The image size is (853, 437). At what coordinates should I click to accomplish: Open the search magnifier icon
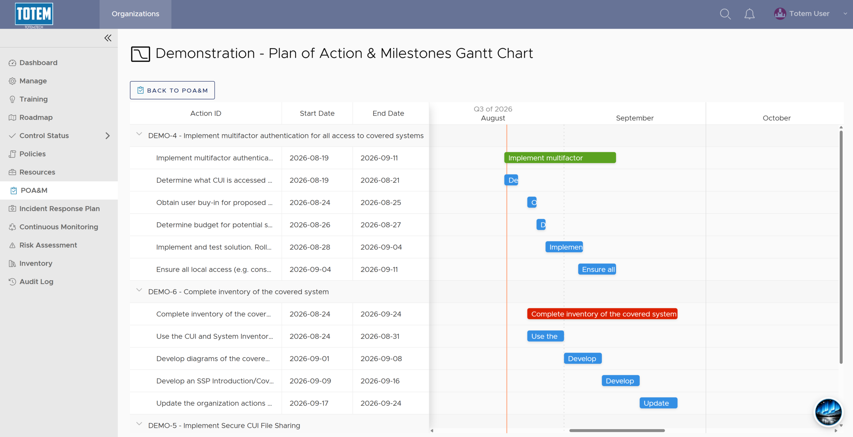click(725, 14)
